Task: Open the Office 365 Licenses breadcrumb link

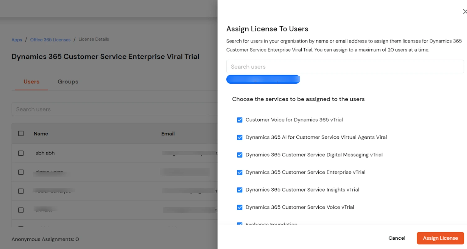Action: pyautogui.click(x=50, y=39)
